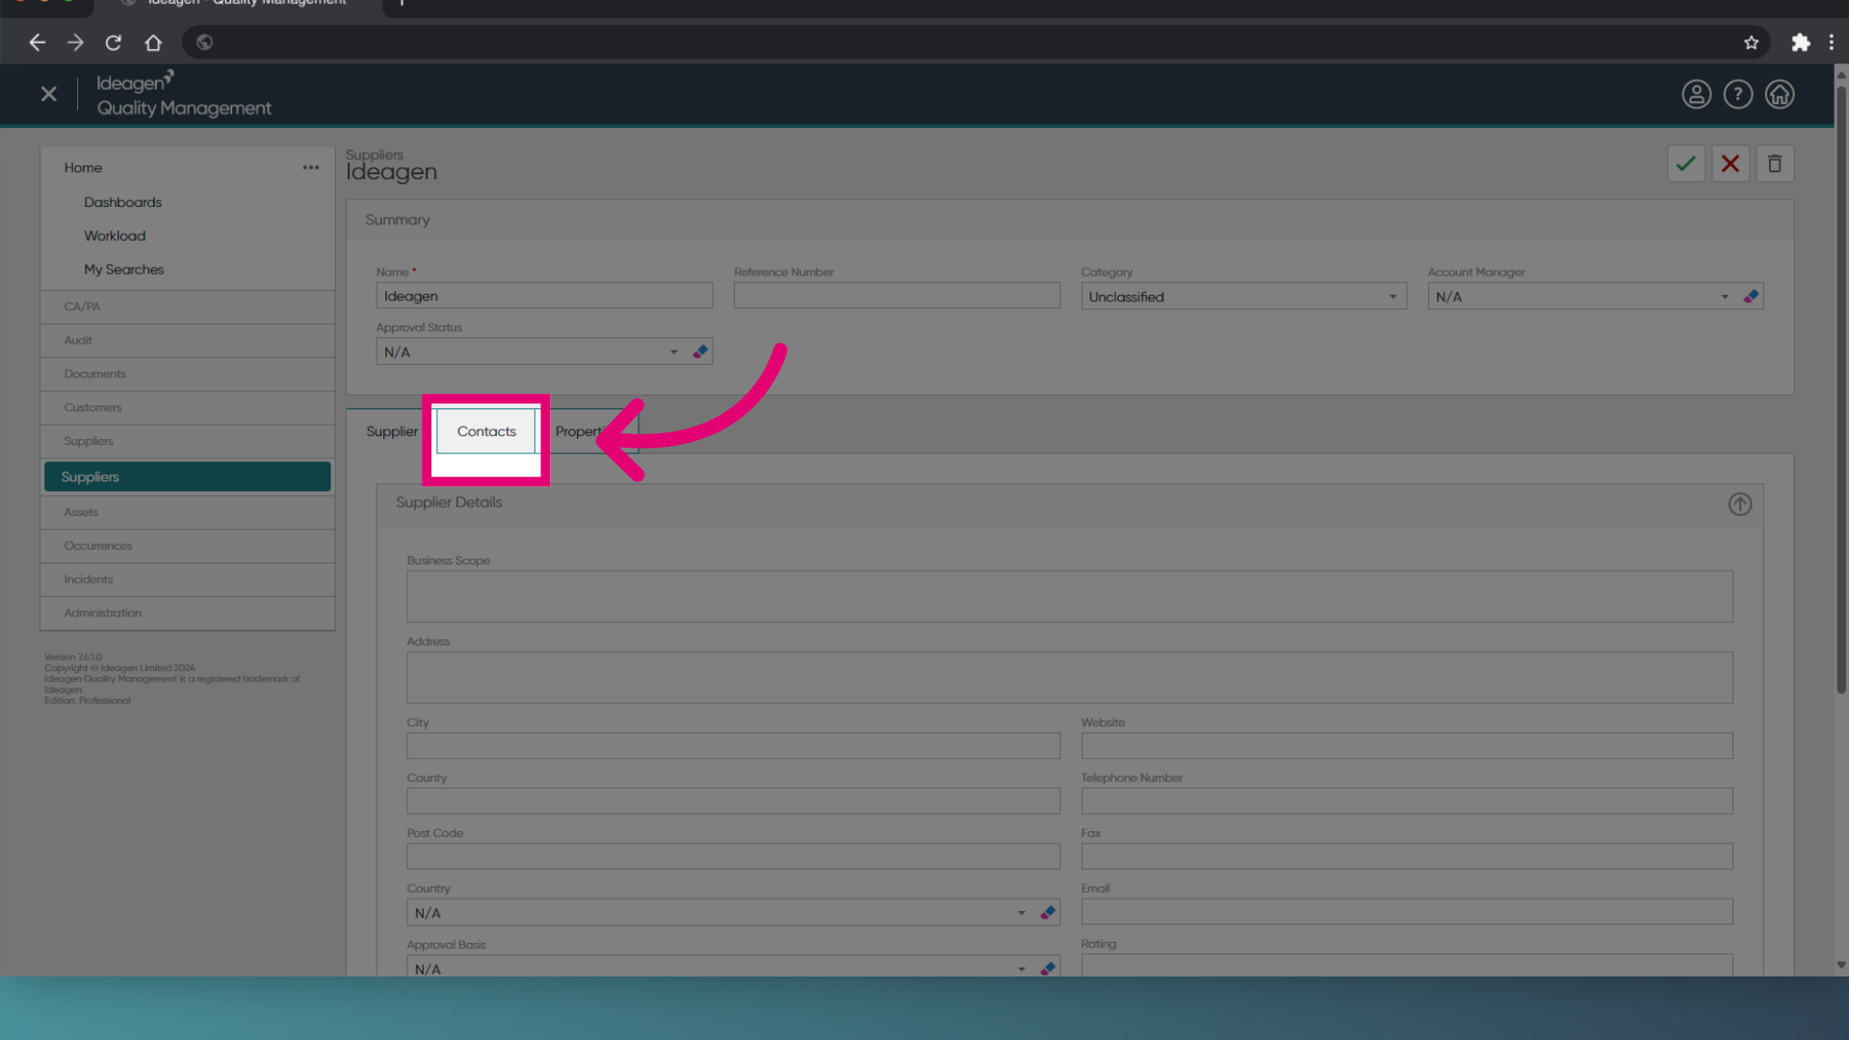The image size is (1849, 1040).
Task: Expand the Assets sidebar section
Action: [x=188, y=512]
